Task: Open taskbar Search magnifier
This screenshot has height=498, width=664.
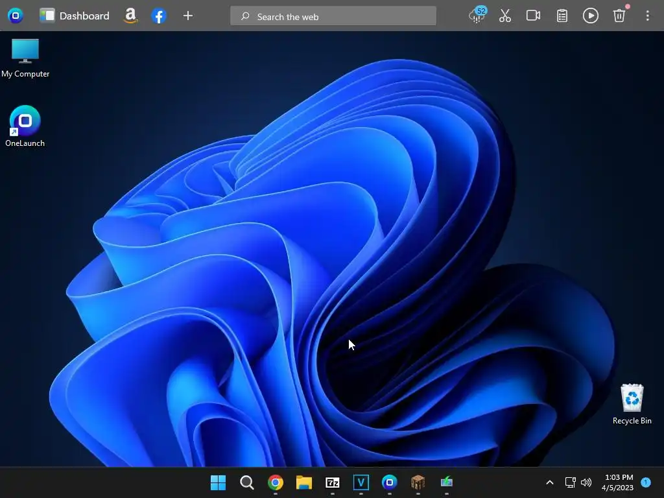Action: click(x=246, y=482)
